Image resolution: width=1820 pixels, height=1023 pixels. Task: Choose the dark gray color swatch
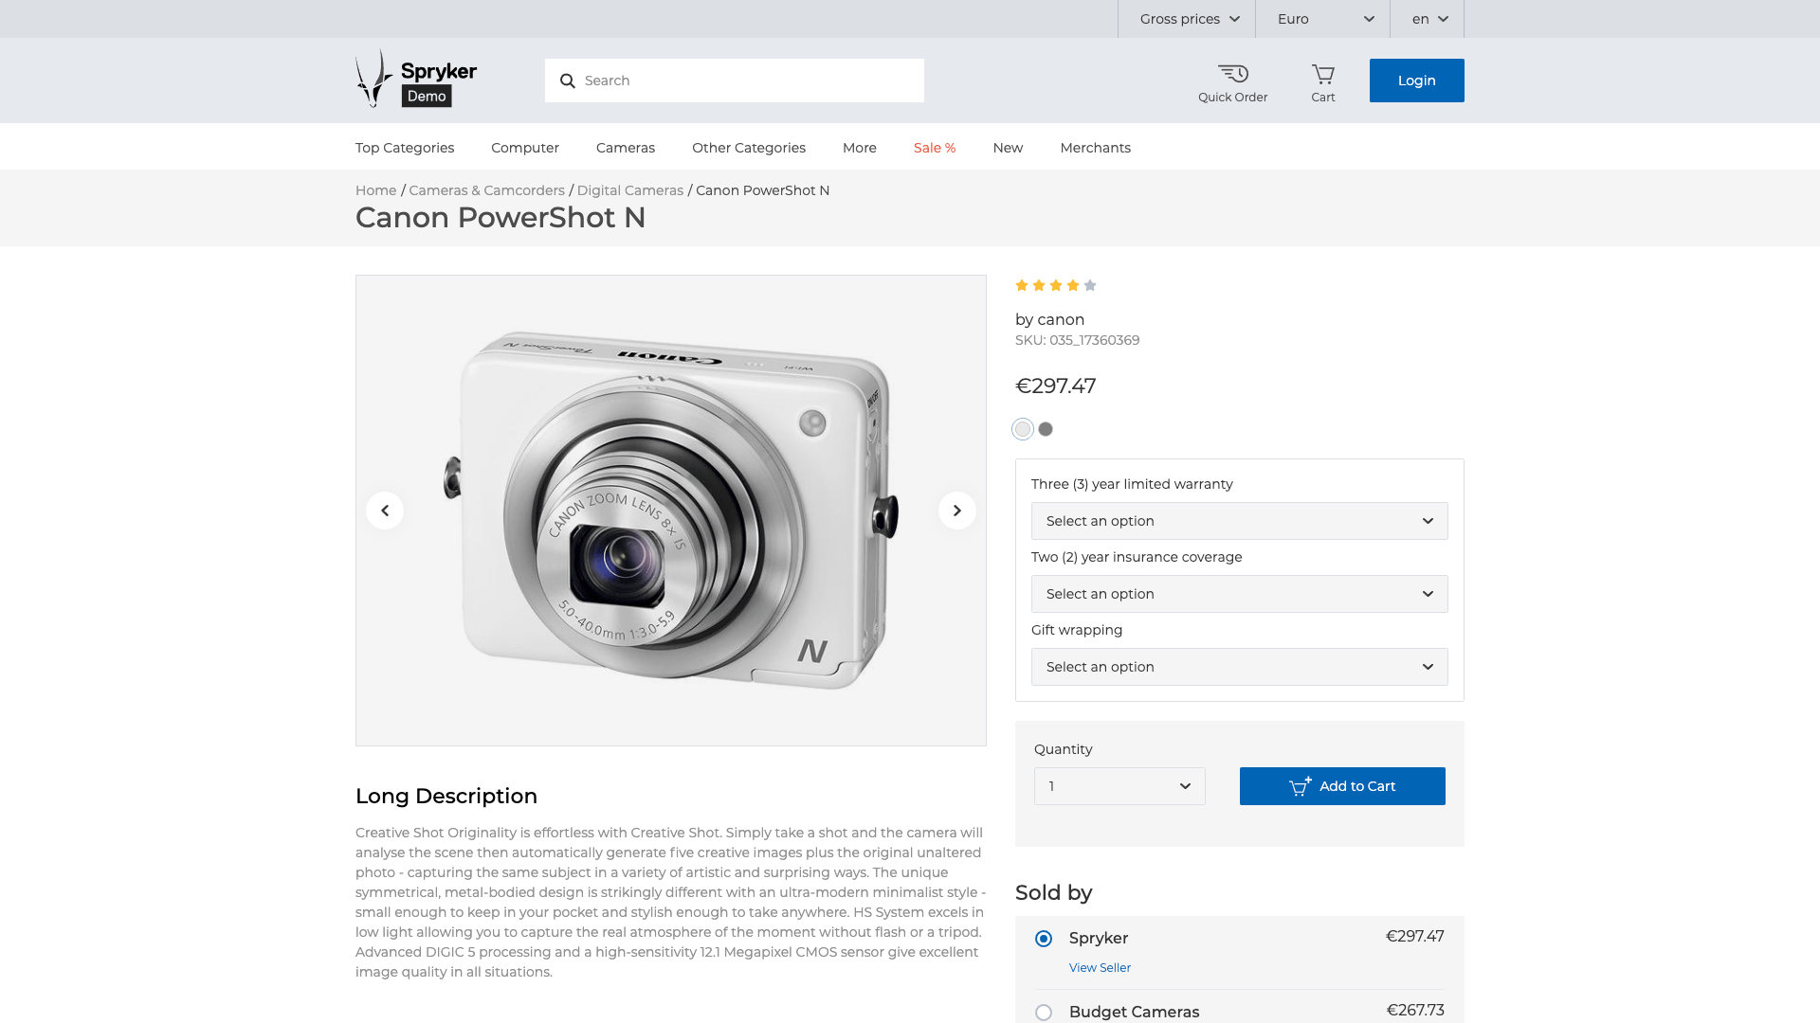point(1046,429)
